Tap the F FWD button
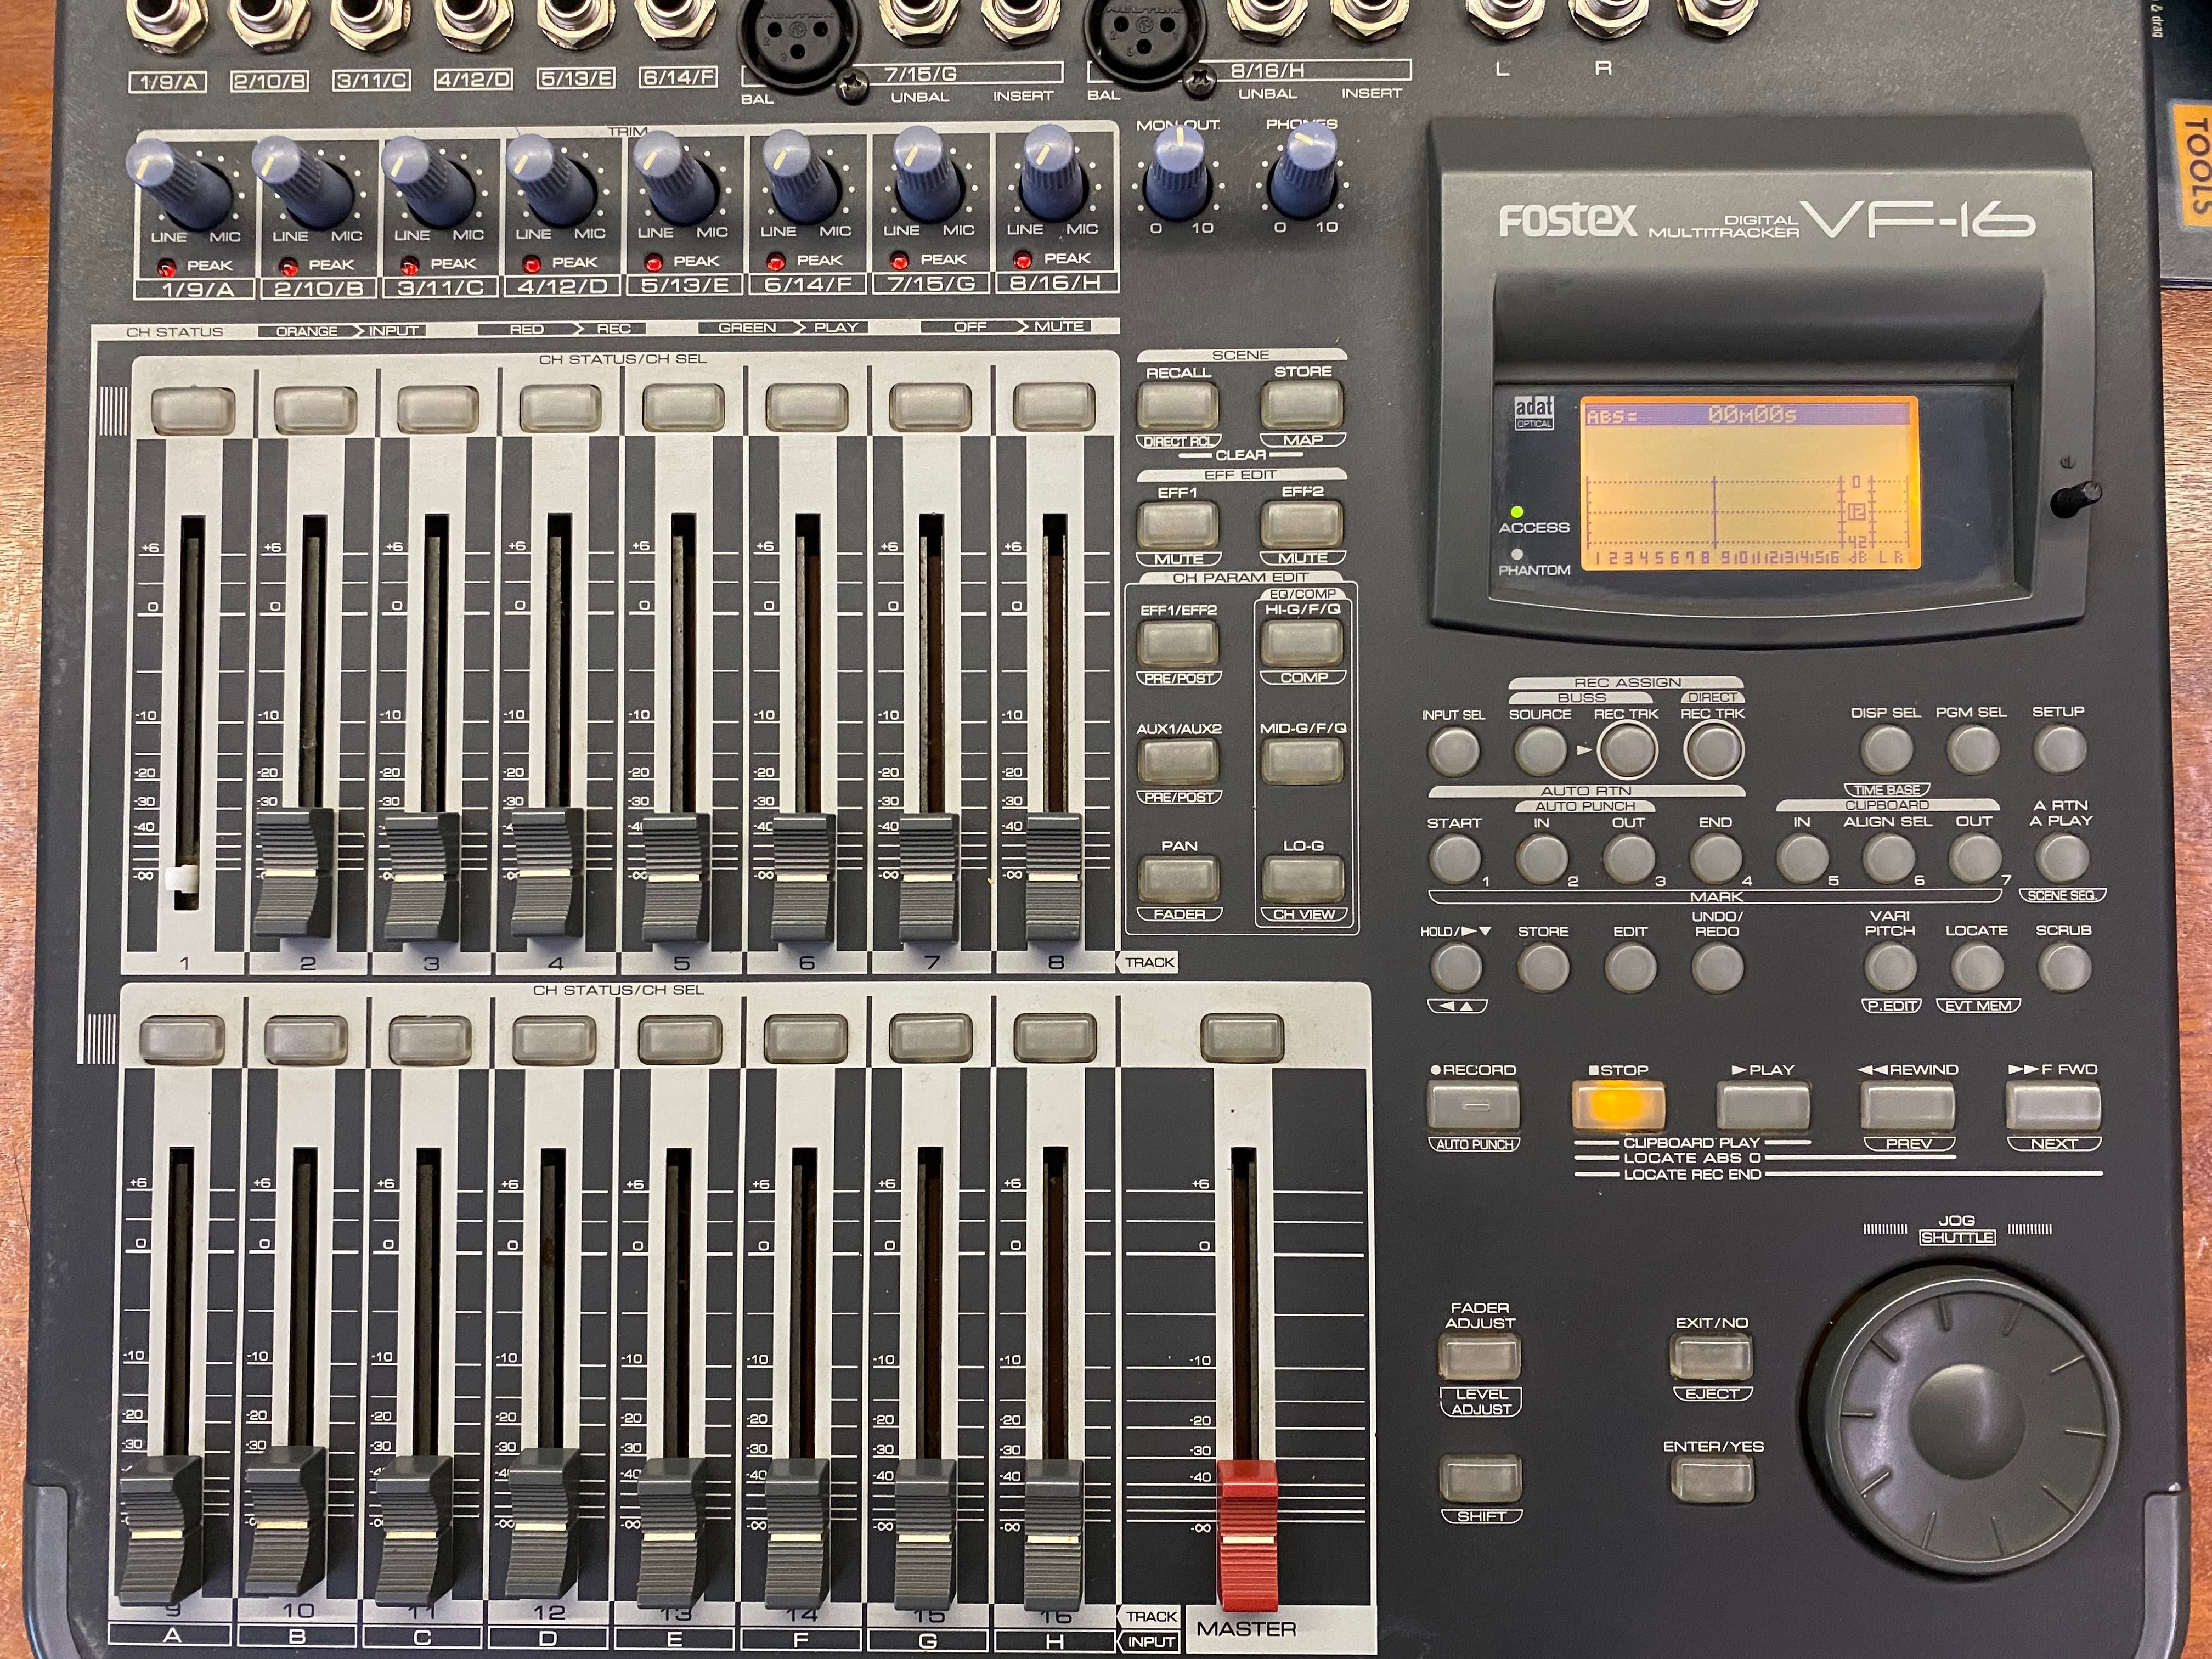2212x1659 pixels. click(2053, 1106)
